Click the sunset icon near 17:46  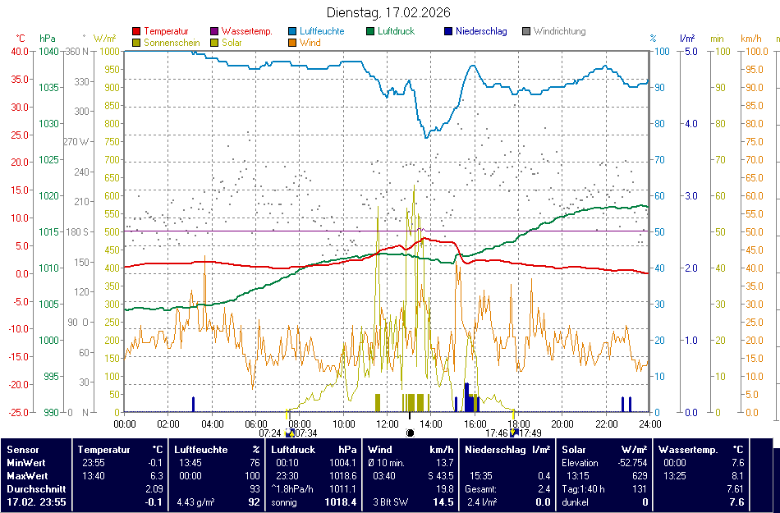click(x=513, y=433)
